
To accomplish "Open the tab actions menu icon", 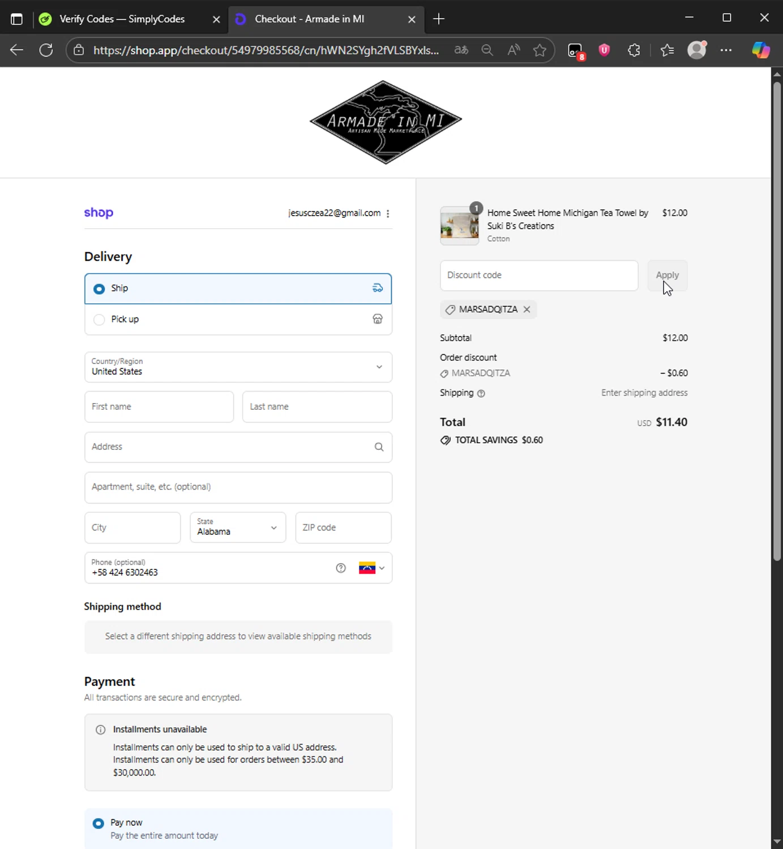I will tap(16, 19).
